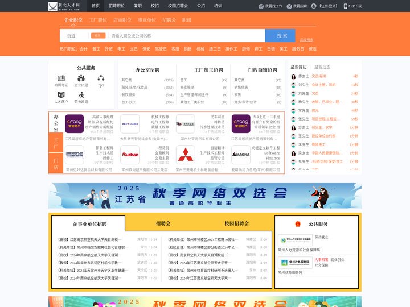Click the 我要找工作 icon in header

(261, 6)
